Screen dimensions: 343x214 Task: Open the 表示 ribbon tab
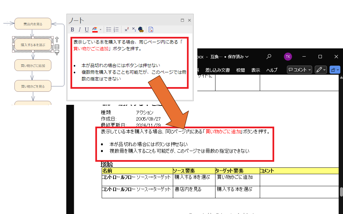point(256,70)
